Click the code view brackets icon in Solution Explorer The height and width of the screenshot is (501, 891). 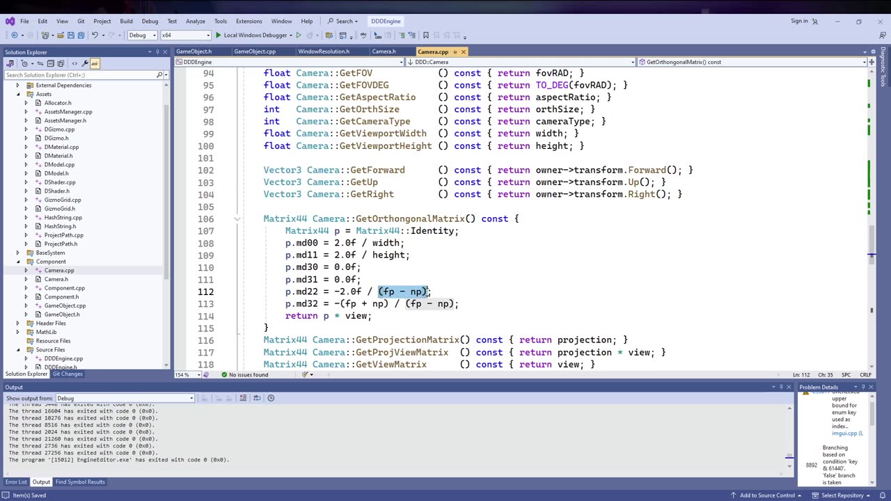(x=74, y=63)
